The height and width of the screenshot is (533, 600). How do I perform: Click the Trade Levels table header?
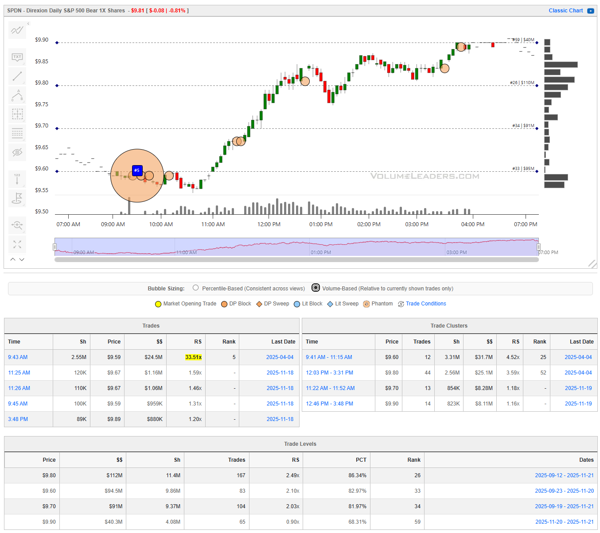300,444
